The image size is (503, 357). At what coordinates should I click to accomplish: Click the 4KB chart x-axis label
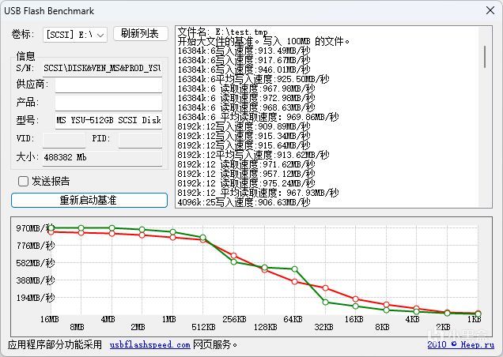[x=412, y=319]
